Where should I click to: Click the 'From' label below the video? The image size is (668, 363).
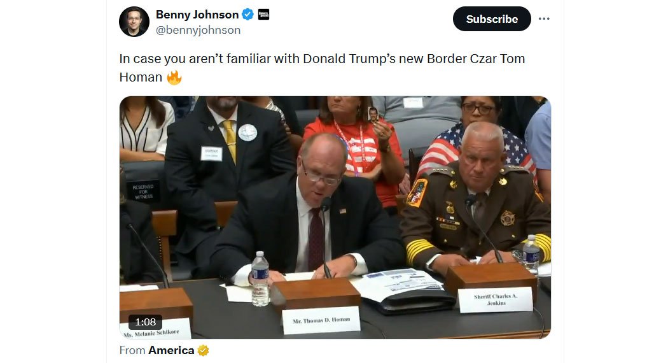click(132, 350)
